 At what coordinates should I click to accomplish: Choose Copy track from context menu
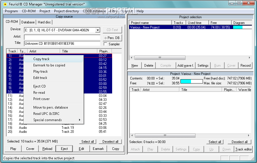41,59
